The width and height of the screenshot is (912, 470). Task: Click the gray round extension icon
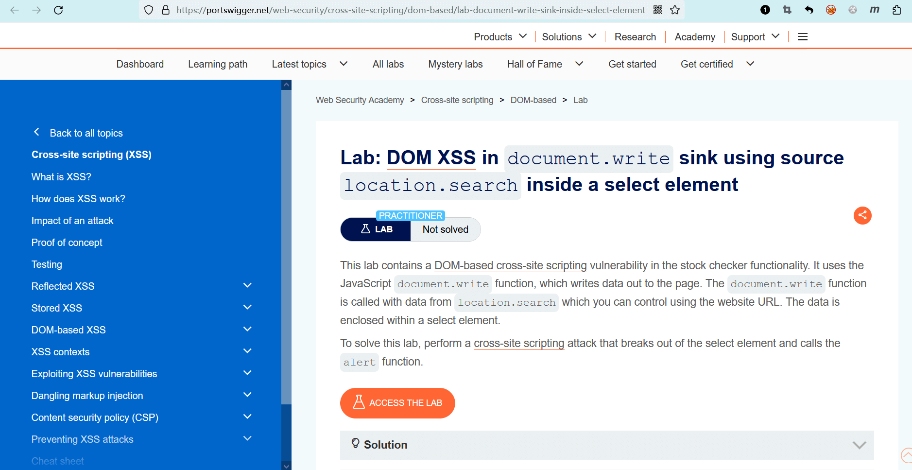tap(853, 10)
